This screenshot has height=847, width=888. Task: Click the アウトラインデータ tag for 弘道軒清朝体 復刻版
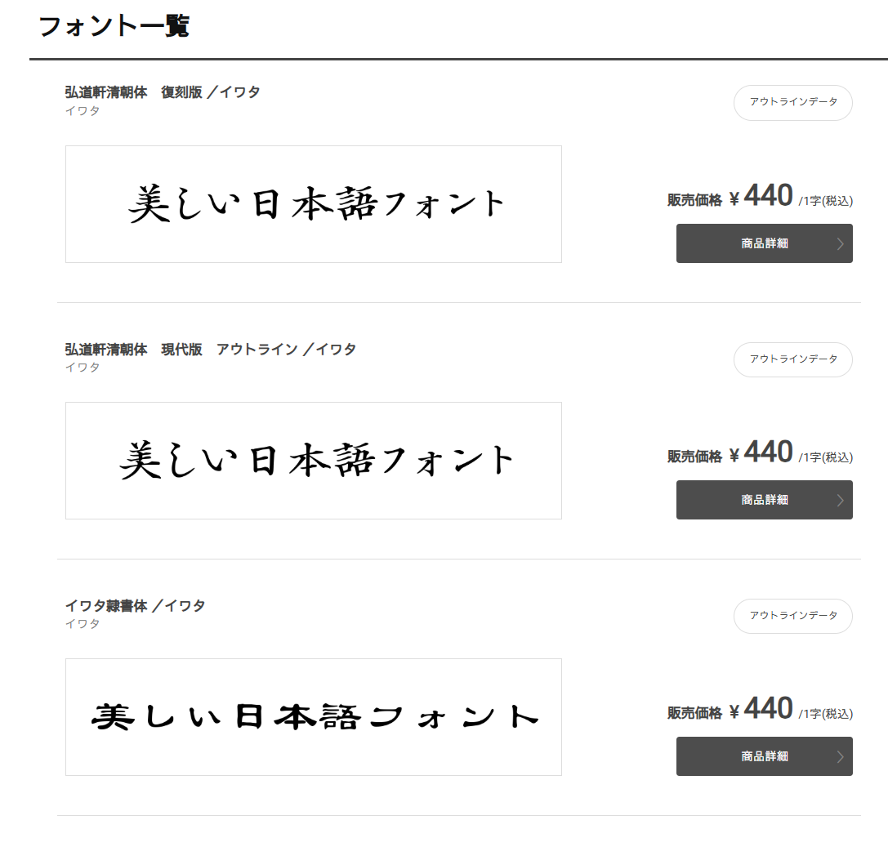click(792, 103)
